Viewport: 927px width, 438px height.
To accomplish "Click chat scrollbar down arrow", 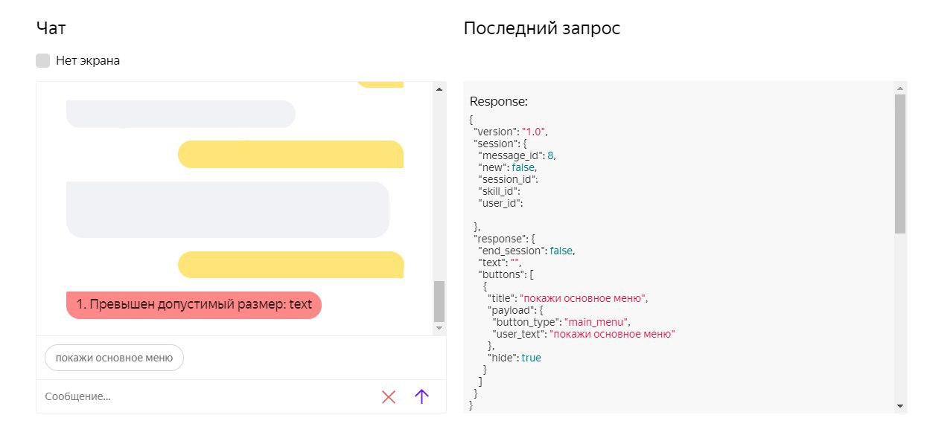I will pos(439,328).
